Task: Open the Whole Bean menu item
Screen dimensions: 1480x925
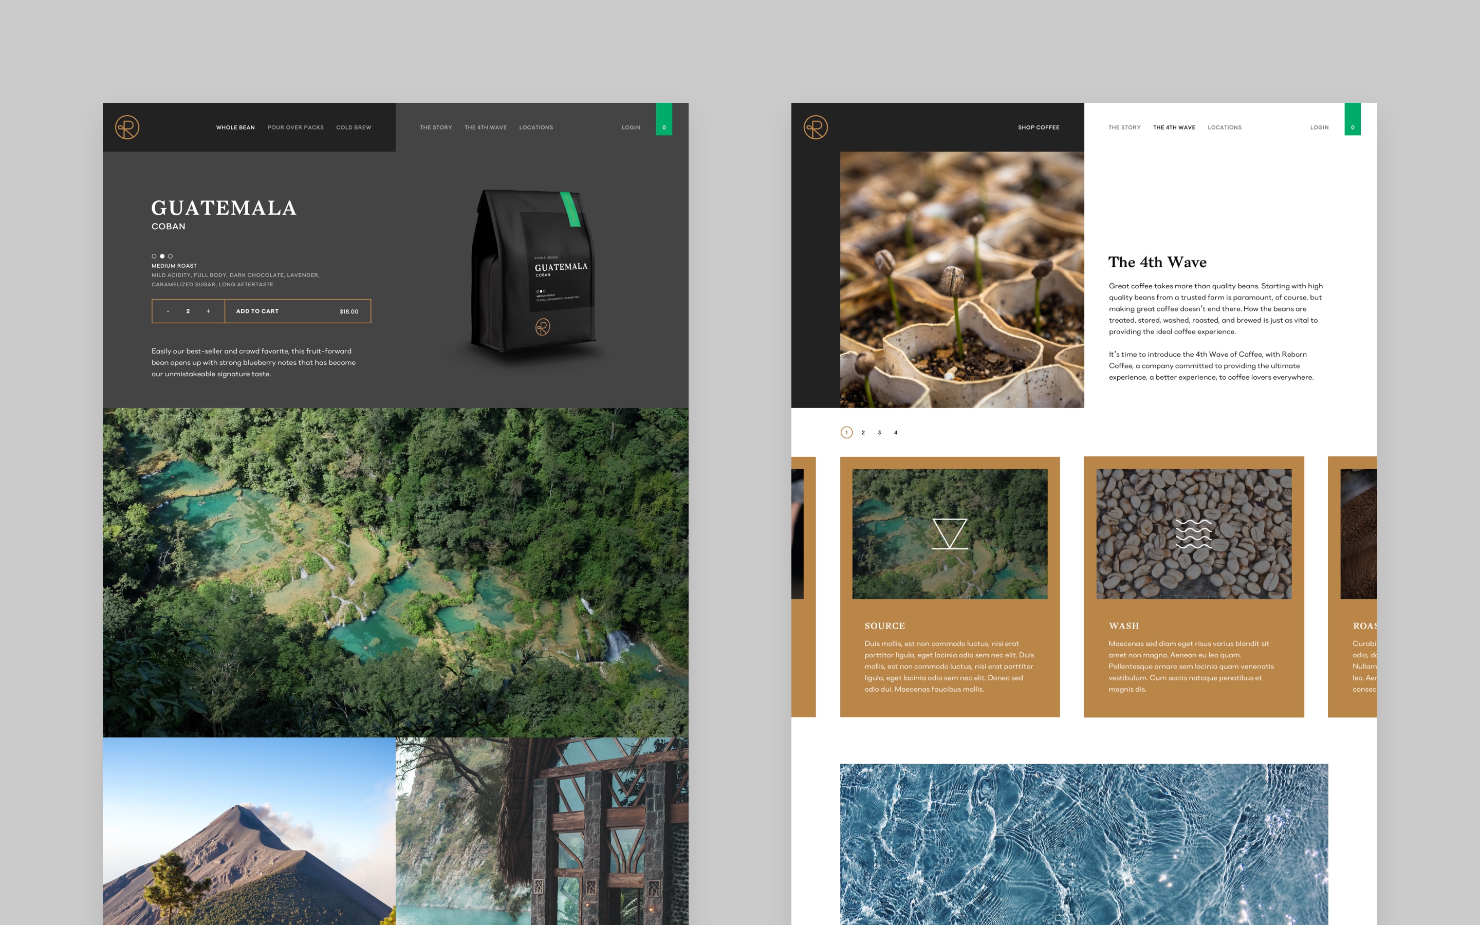Action: click(x=235, y=127)
